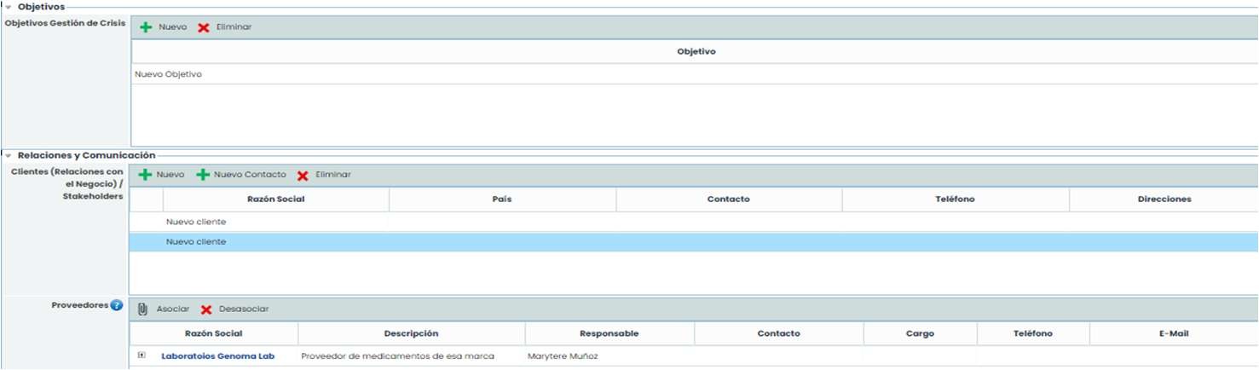Click the E-Mail column header
Screen dimensions: 1259x370
(1173, 333)
